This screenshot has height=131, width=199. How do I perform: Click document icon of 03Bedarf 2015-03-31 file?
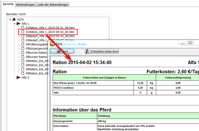pos(23,36)
